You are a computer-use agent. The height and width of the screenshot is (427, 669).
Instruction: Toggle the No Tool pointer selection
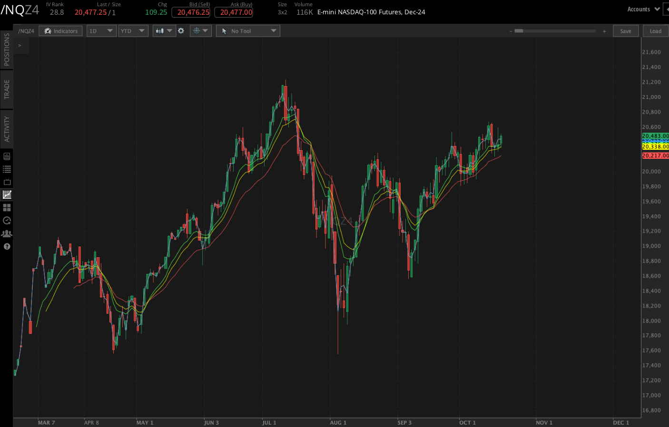point(247,30)
